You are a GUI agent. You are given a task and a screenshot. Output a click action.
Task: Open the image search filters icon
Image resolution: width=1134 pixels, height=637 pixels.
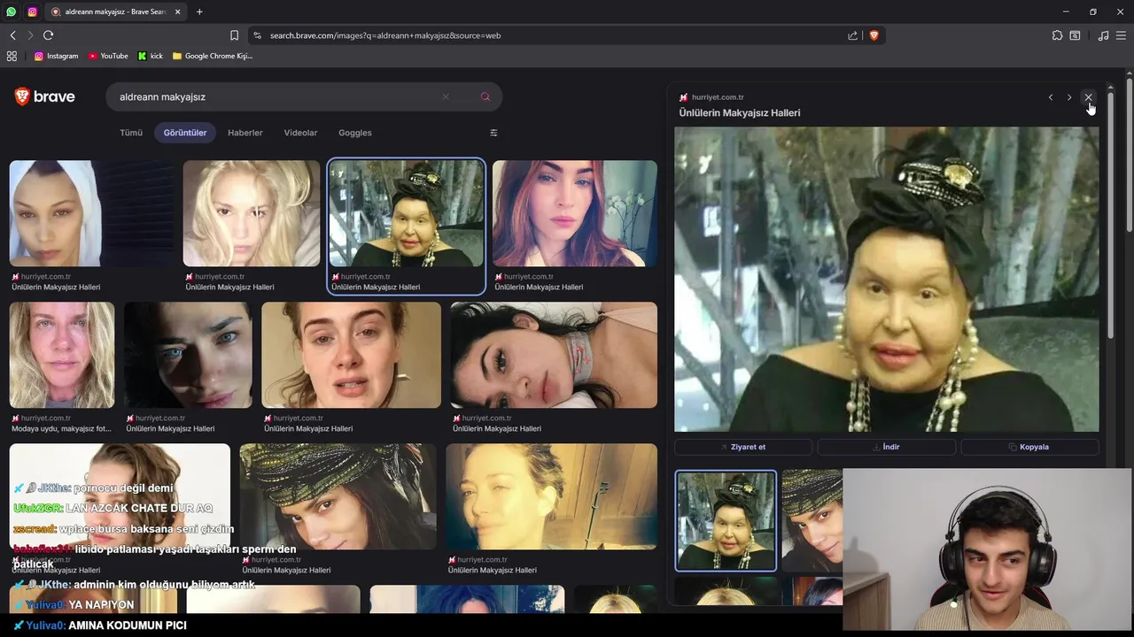pyautogui.click(x=493, y=133)
